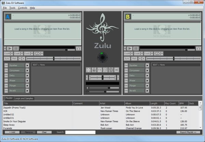Click master volume slider handle
The height and width of the screenshot is (142, 205).
[x=109, y=88]
